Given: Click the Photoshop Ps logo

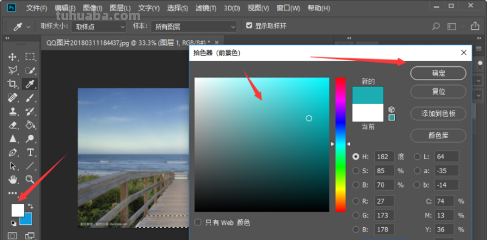Looking at the screenshot, I should pyautogui.click(x=12, y=8).
